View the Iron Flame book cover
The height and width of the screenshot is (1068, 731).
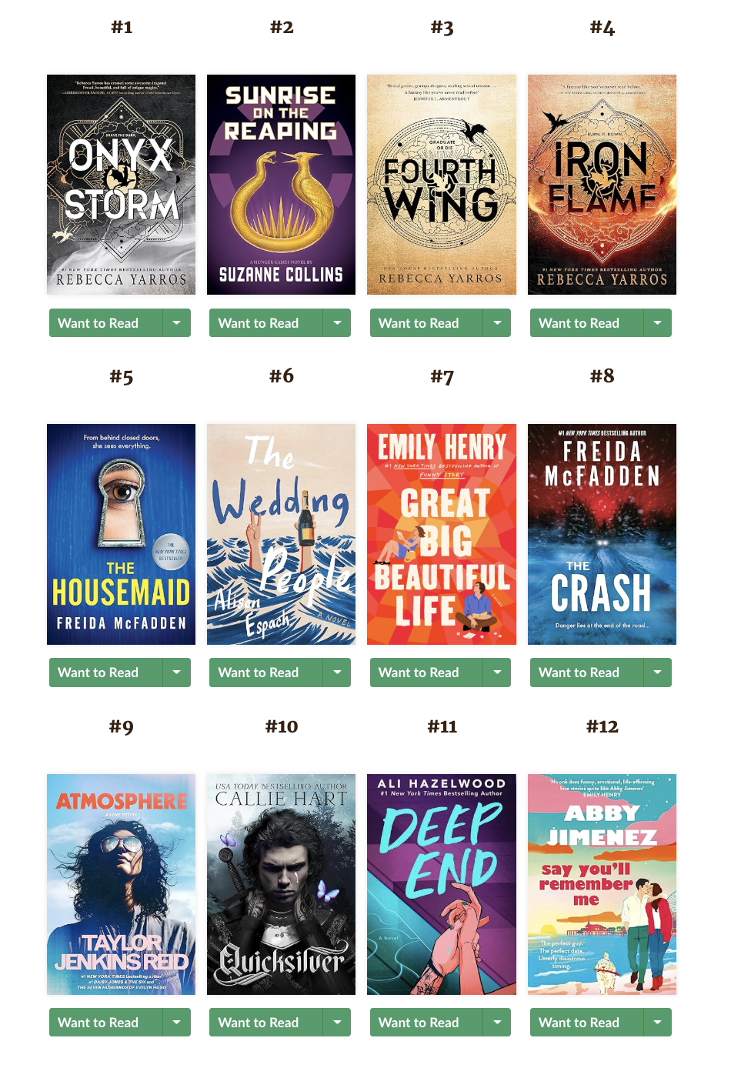[x=602, y=185]
